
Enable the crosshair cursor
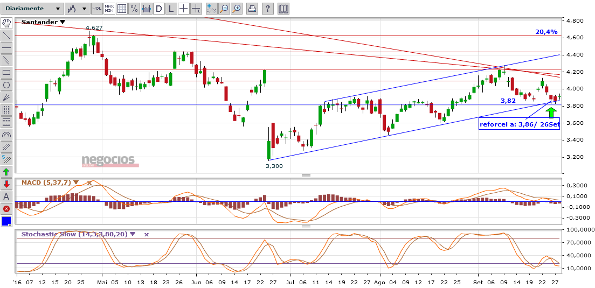coord(184,8)
